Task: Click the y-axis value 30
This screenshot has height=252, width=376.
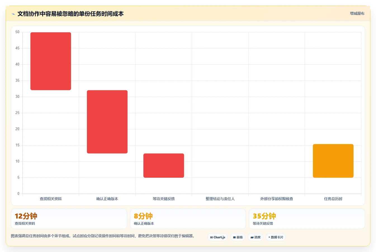Action: click(x=17, y=97)
